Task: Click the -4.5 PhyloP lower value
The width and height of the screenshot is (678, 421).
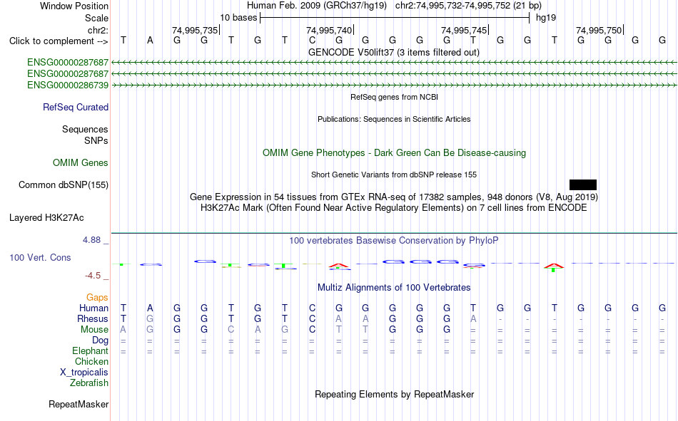Action: (93, 276)
